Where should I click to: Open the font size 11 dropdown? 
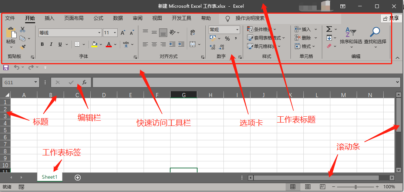pos(115,32)
